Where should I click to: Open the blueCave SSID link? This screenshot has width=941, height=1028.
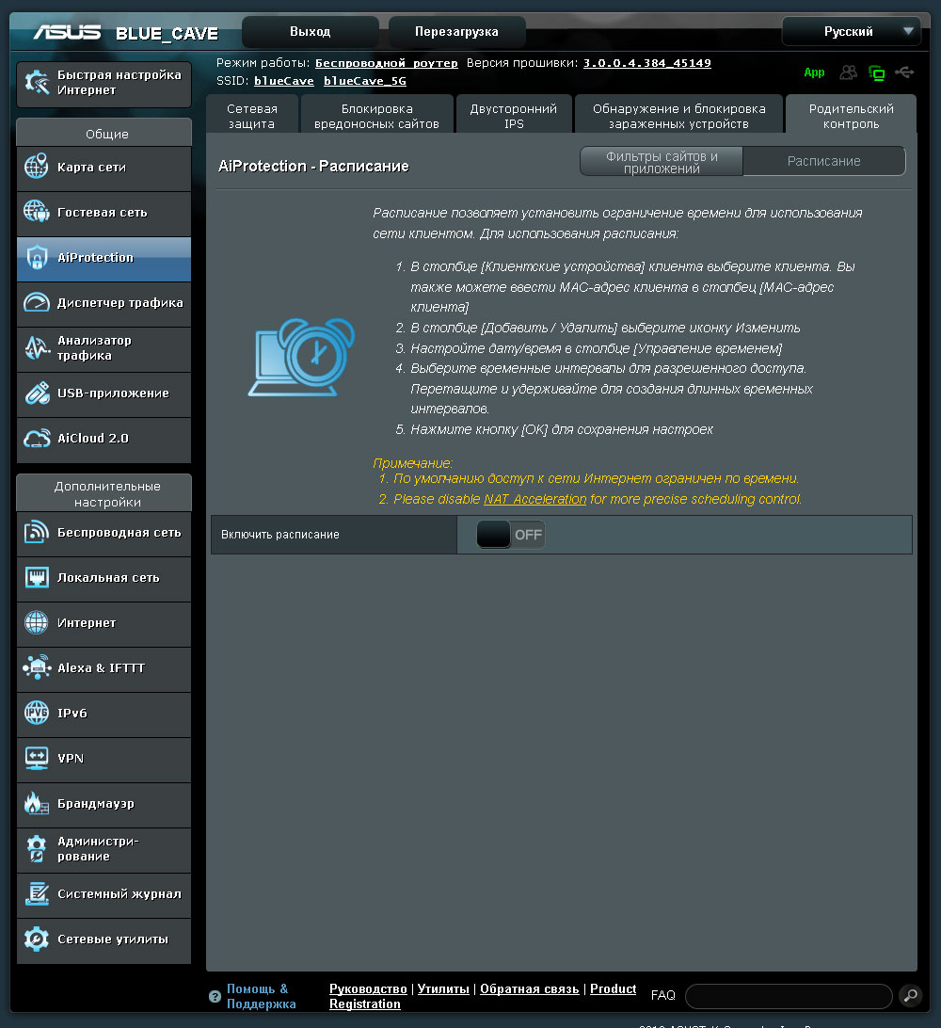[x=284, y=81]
